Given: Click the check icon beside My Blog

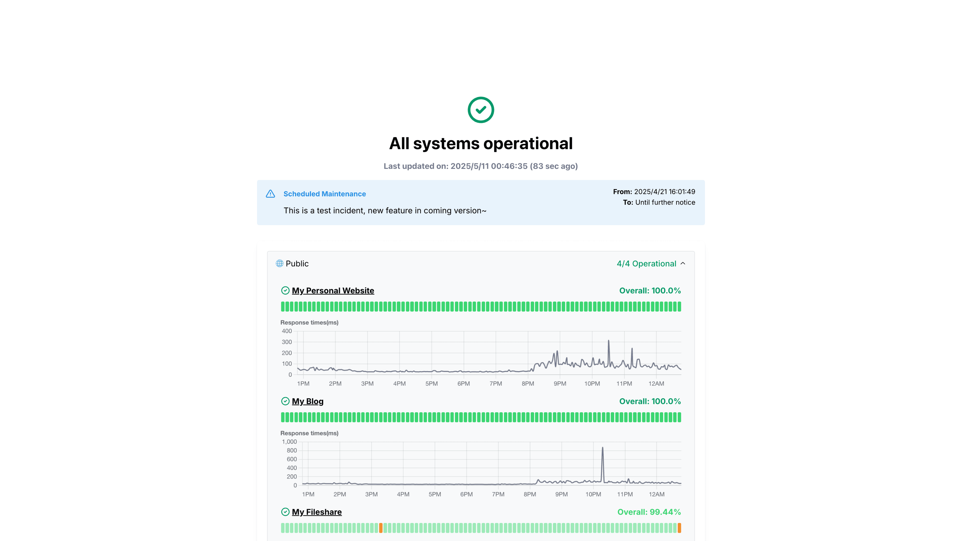Looking at the screenshot, I should [x=285, y=401].
